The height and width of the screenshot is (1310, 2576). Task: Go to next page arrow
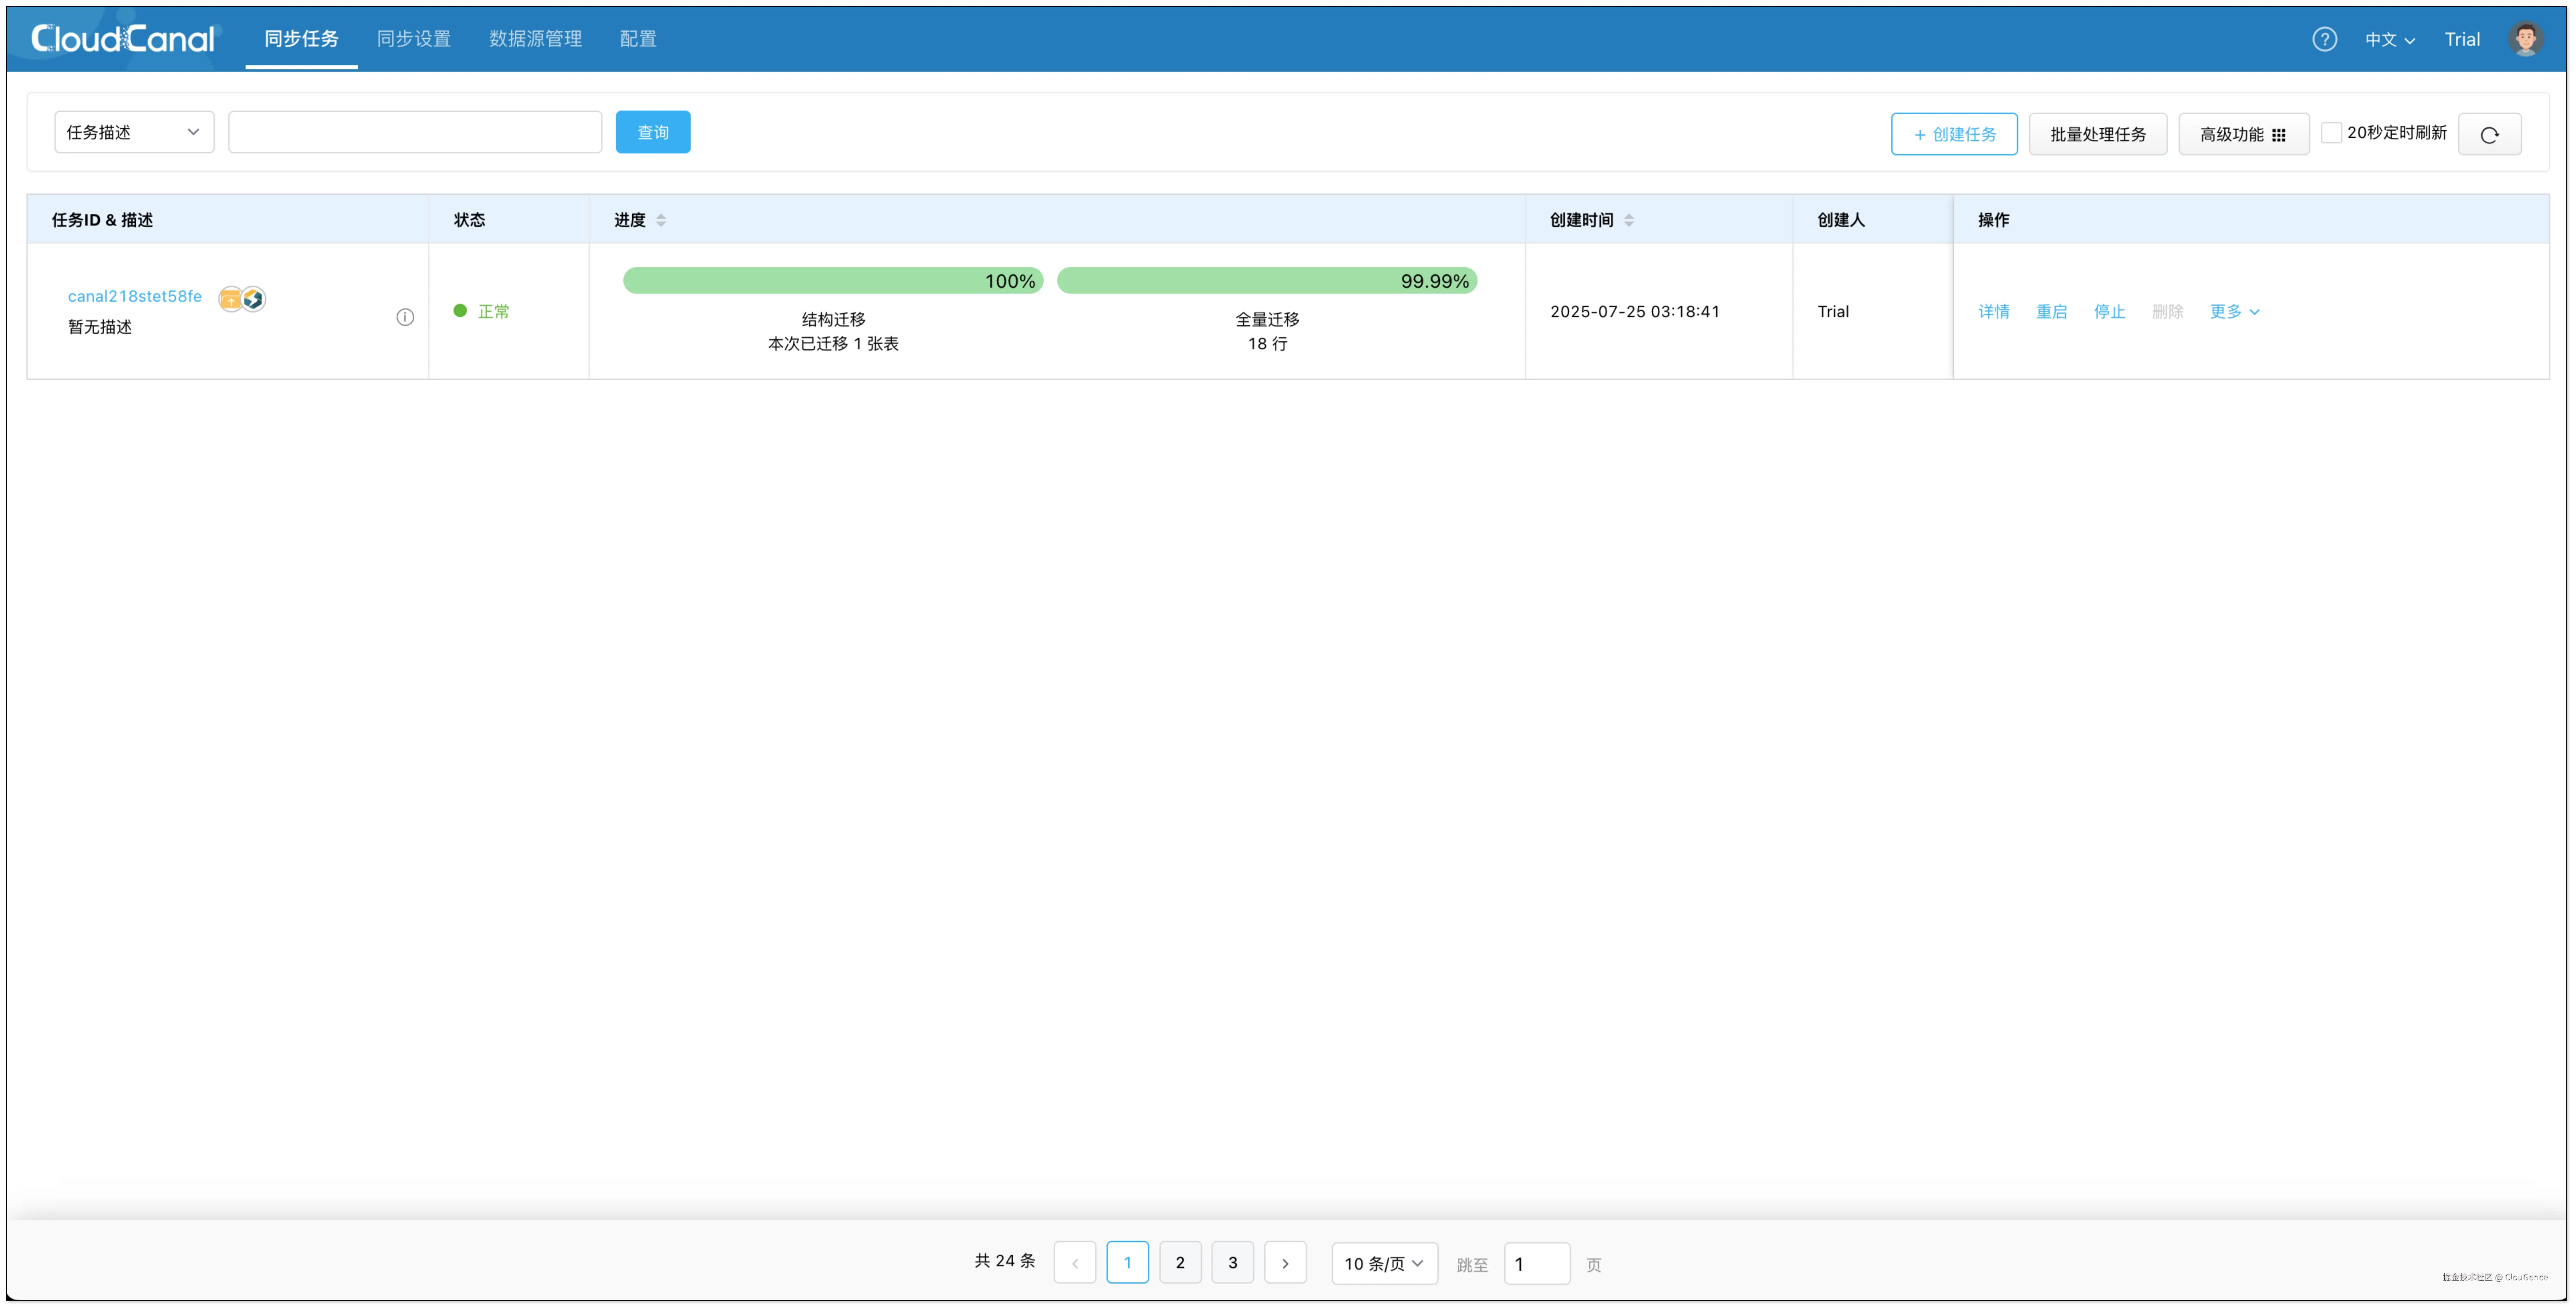click(x=1285, y=1263)
